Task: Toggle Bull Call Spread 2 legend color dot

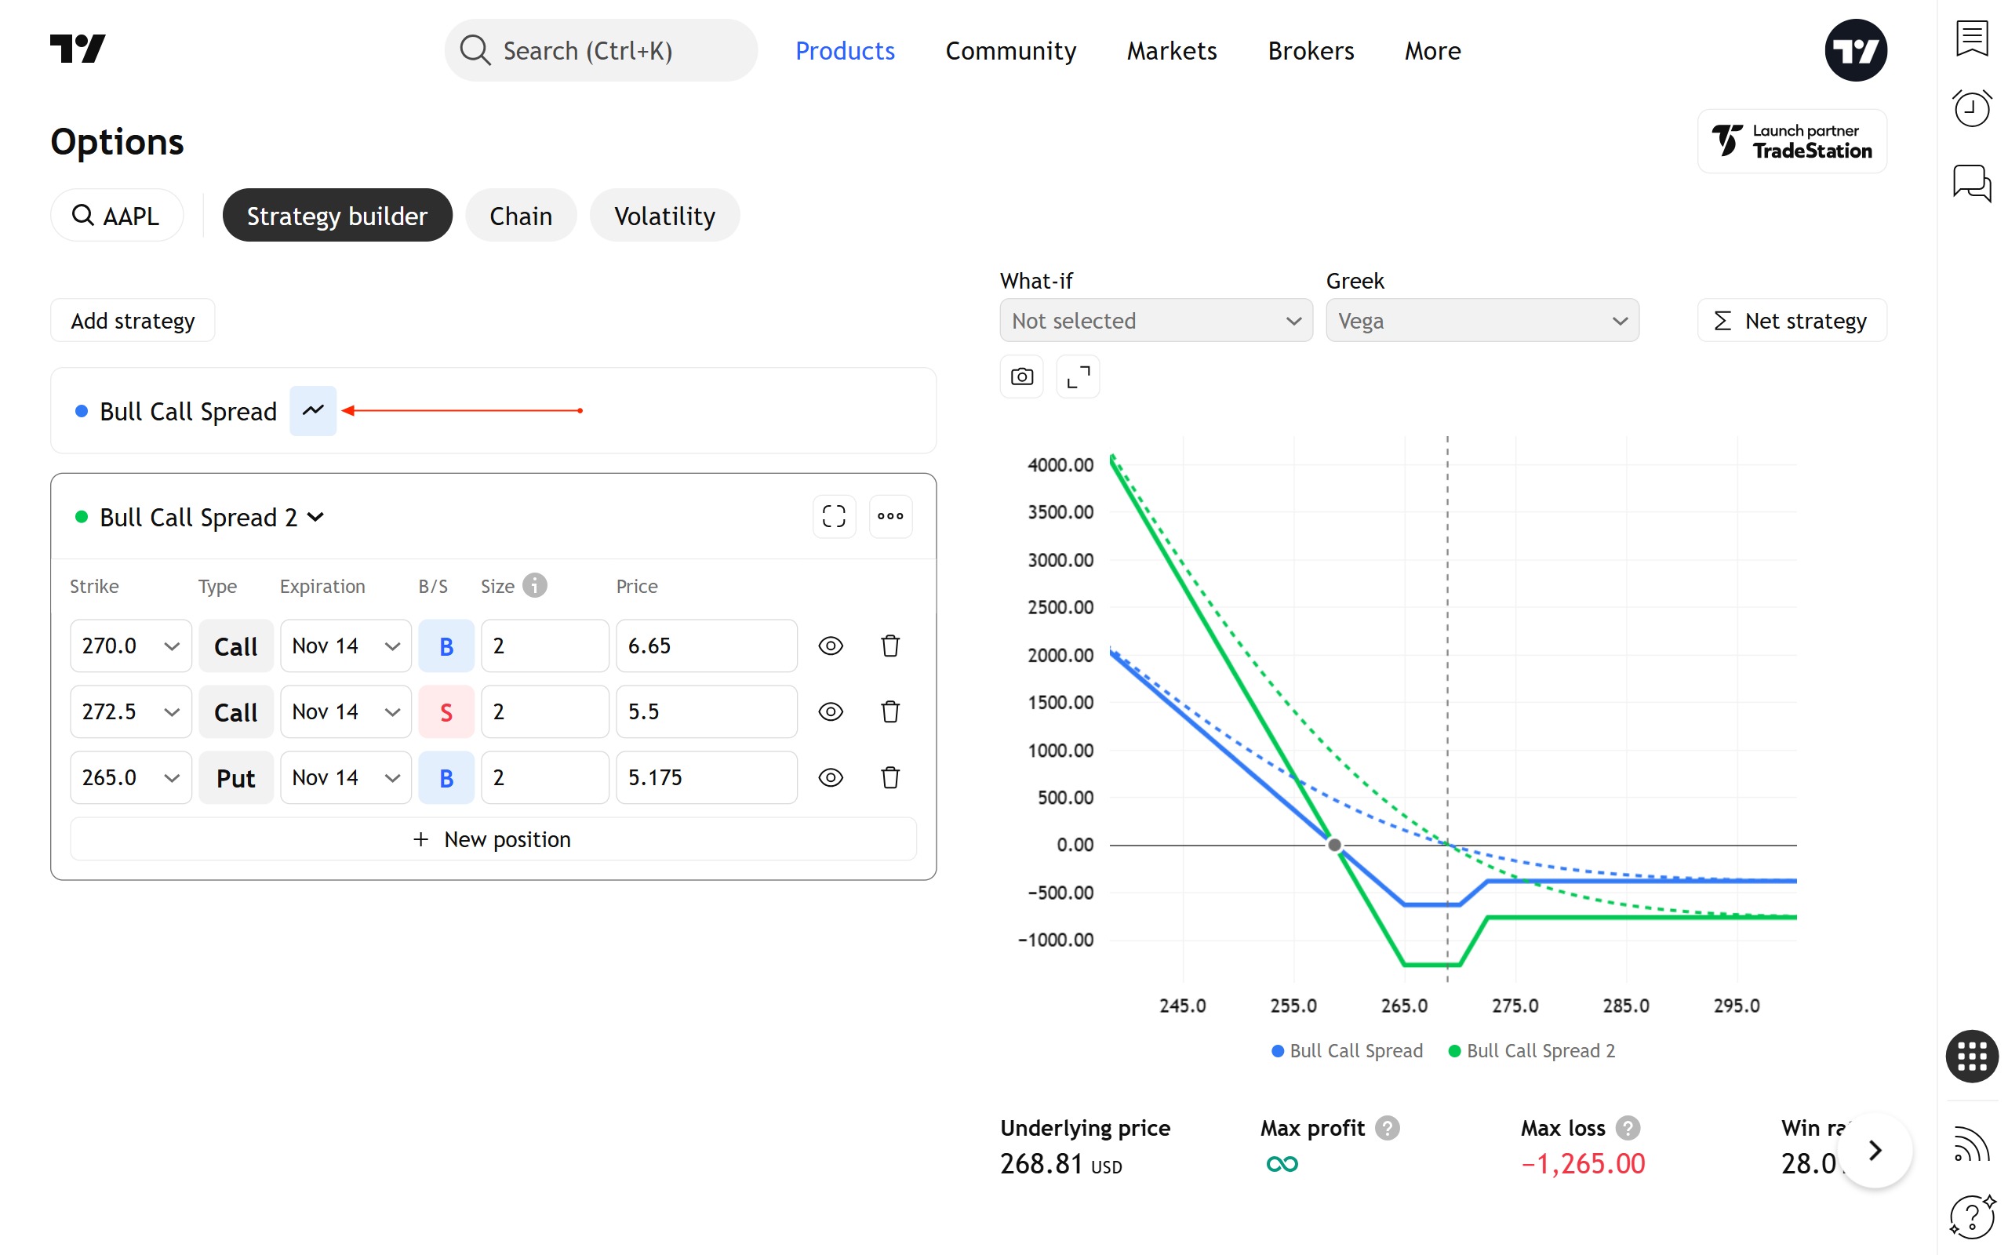Action: (x=1453, y=1051)
